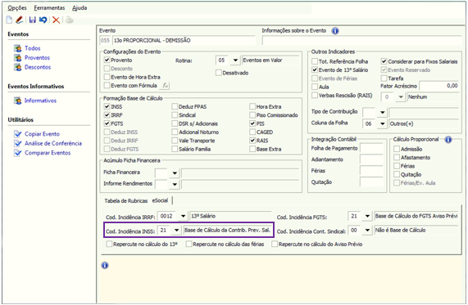Open Copiar Evento utility

(42, 134)
